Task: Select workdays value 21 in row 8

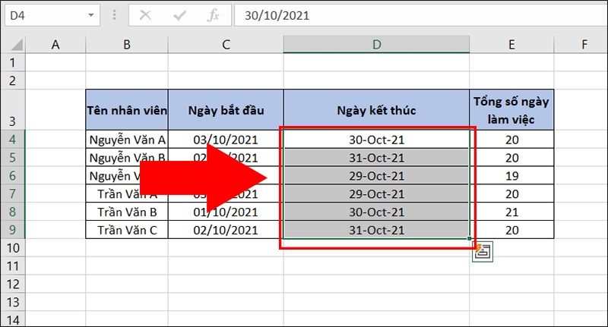Action: pyautogui.click(x=511, y=212)
